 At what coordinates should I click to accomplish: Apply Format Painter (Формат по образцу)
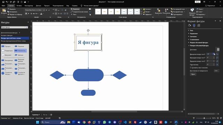[x=15, y=15]
